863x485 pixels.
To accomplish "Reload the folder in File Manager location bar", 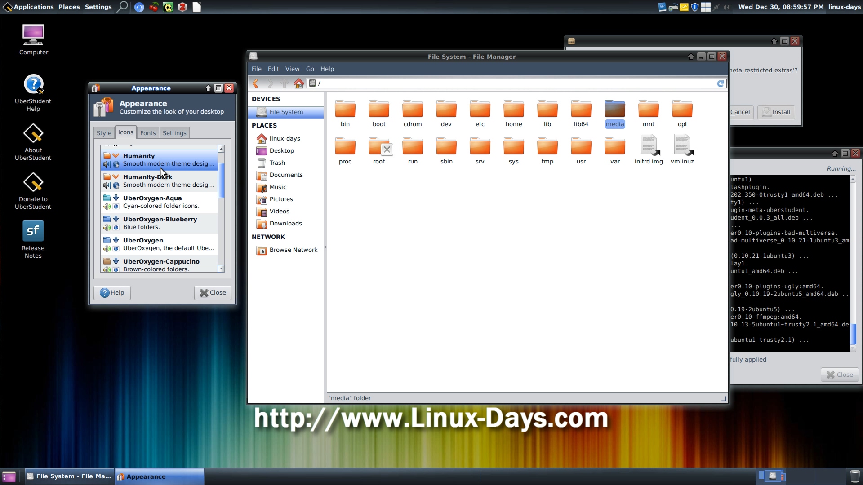I will point(721,84).
